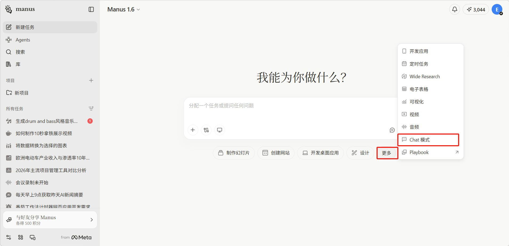The image size is (509, 246).
Task: Click the devices icon at sidebar bottom
Action: 33,237
